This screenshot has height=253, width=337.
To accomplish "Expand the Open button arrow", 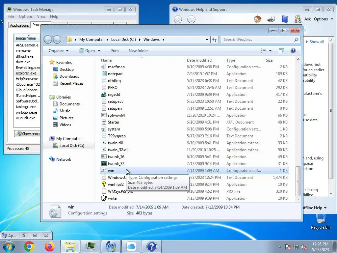I will click(99, 51).
